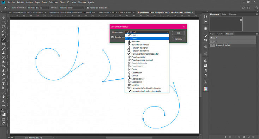Select the Crop tool
Viewport: 259px width, 139px height.
(3, 35)
